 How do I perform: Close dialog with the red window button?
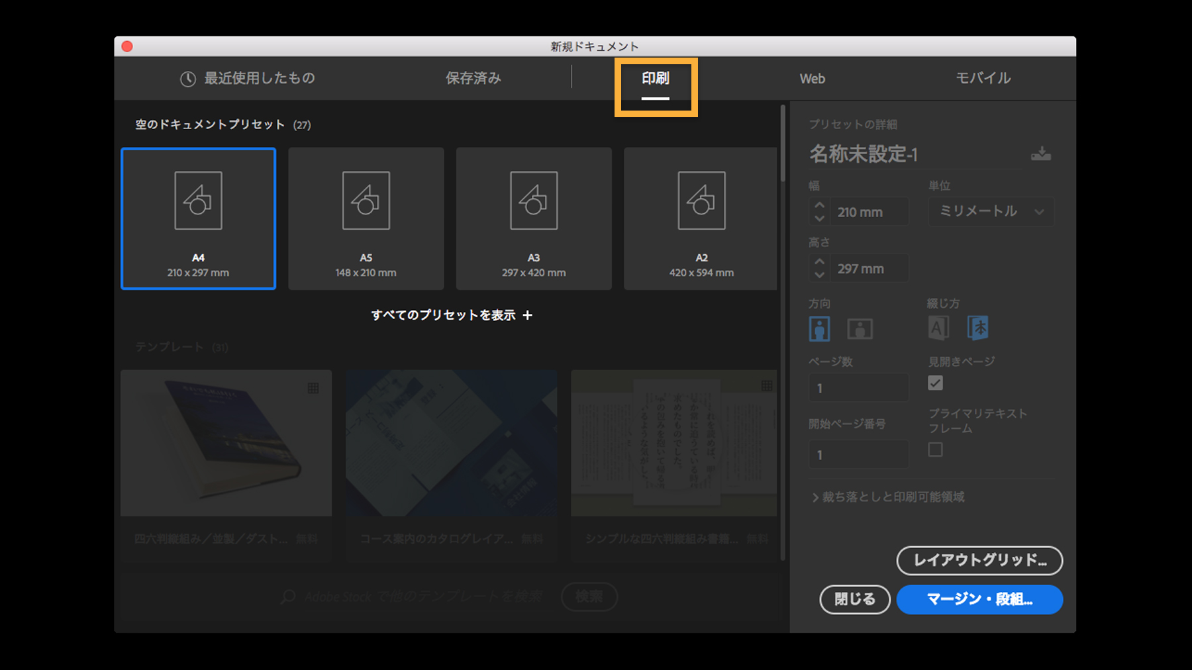(x=127, y=46)
